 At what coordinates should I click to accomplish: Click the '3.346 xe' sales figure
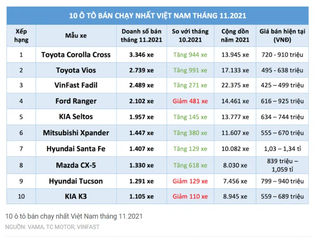pos(141,55)
